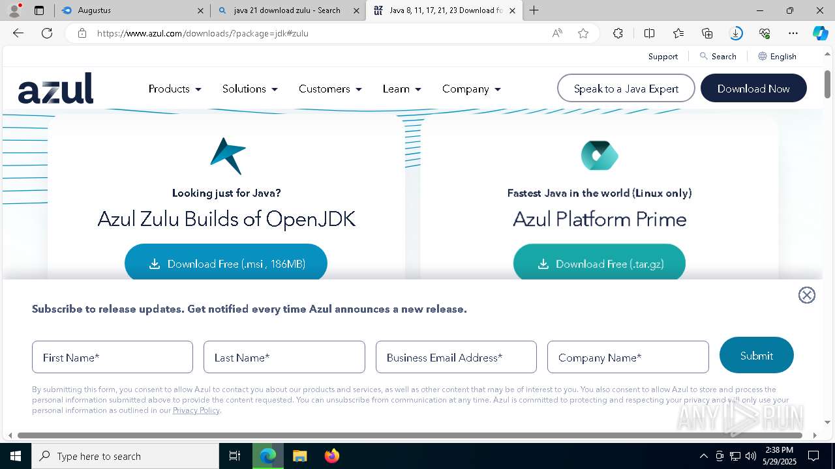Image resolution: width=835 pixels, height=469 pixels.
Task: Click the horizontal page scrollbar
Action: pyautogui.click(x=410, y=435)
